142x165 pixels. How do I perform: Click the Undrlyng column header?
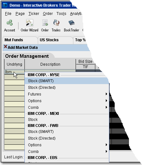(14, 64)
